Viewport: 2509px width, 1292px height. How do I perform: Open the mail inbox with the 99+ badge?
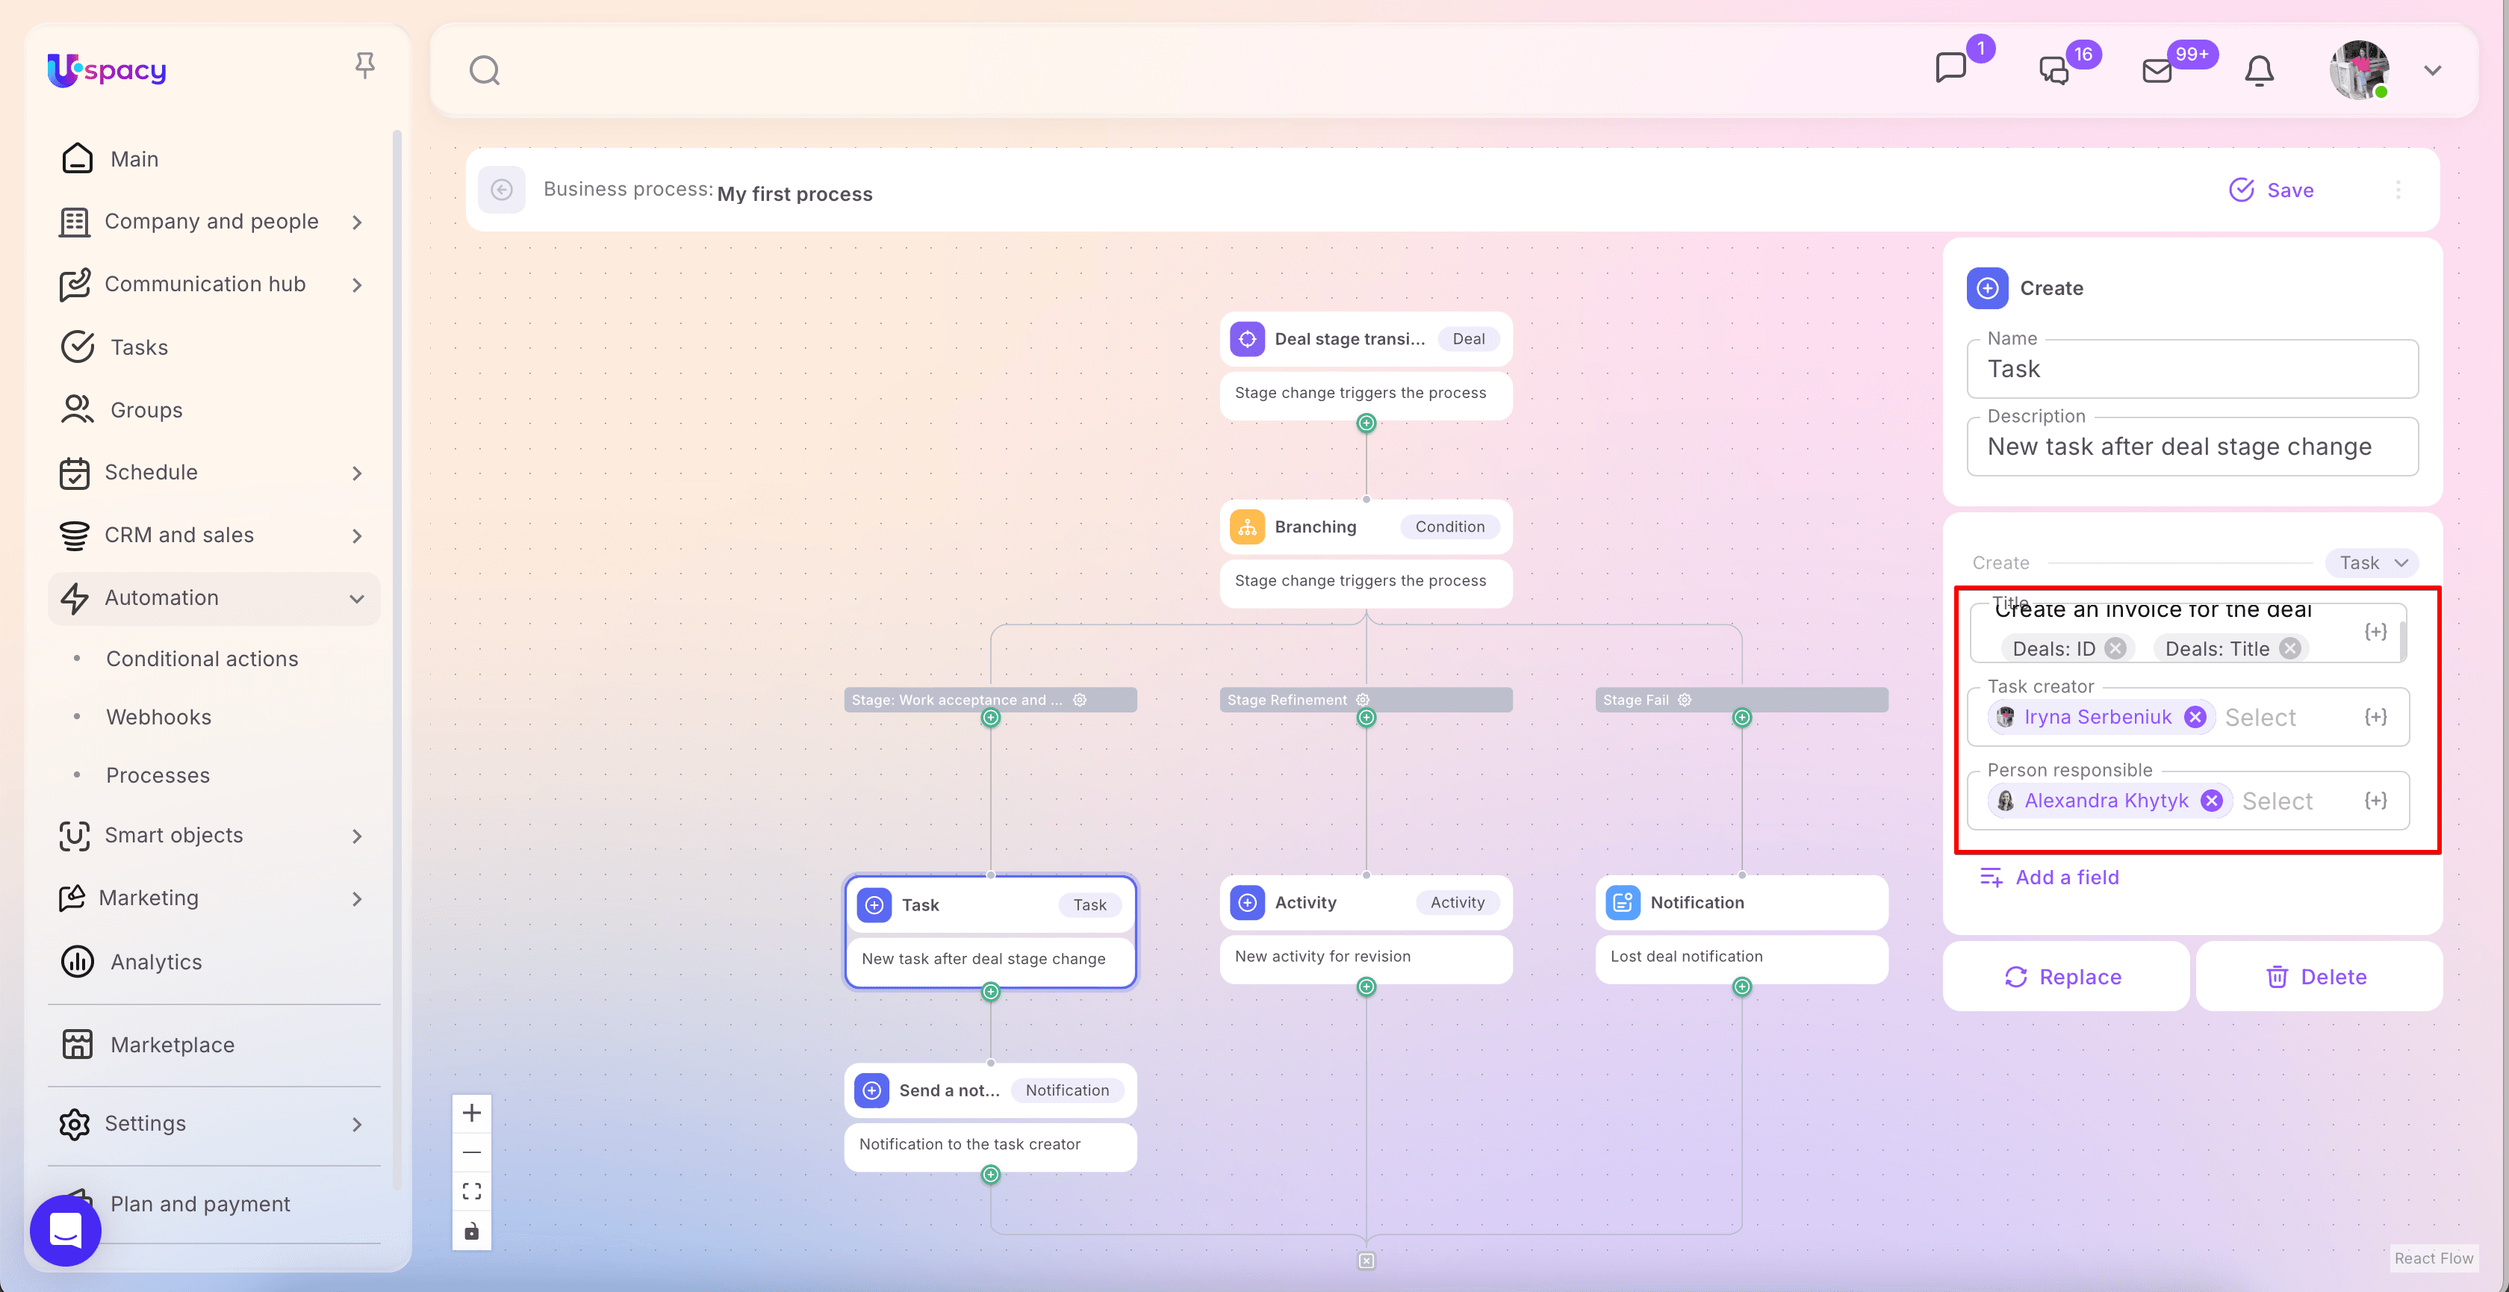pyautogui.click(x=2157, y=70)
